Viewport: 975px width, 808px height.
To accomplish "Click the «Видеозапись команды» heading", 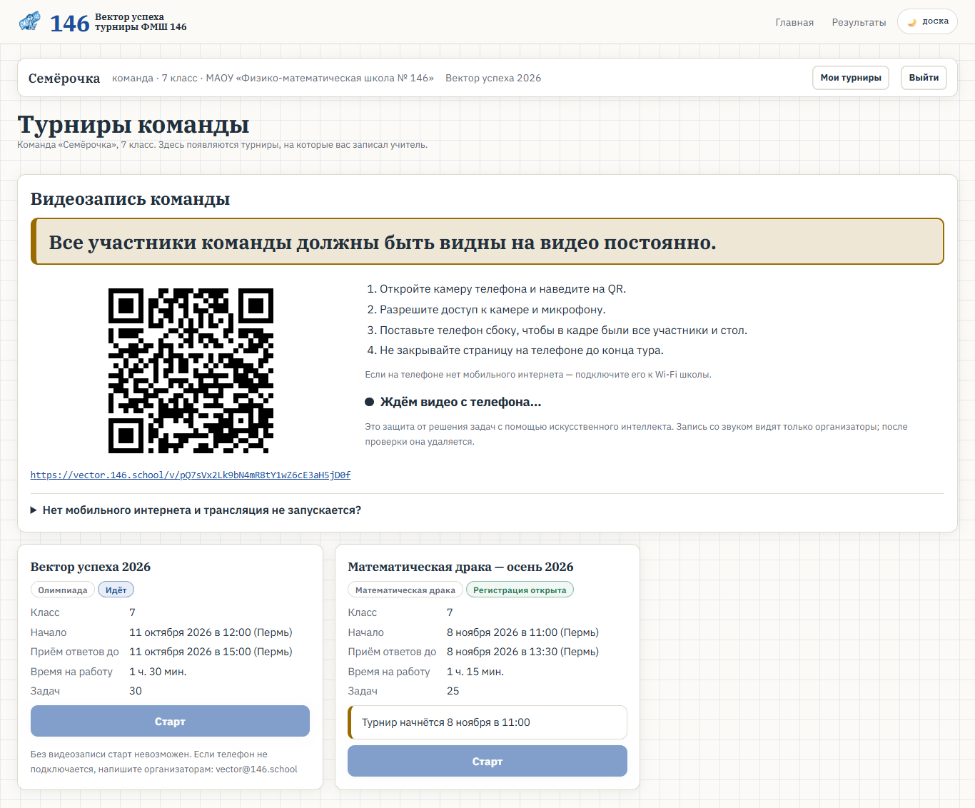I will tap(130, 199).
